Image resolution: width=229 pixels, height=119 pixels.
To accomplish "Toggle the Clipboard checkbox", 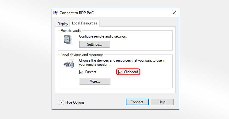I will (x=120, y=72).
